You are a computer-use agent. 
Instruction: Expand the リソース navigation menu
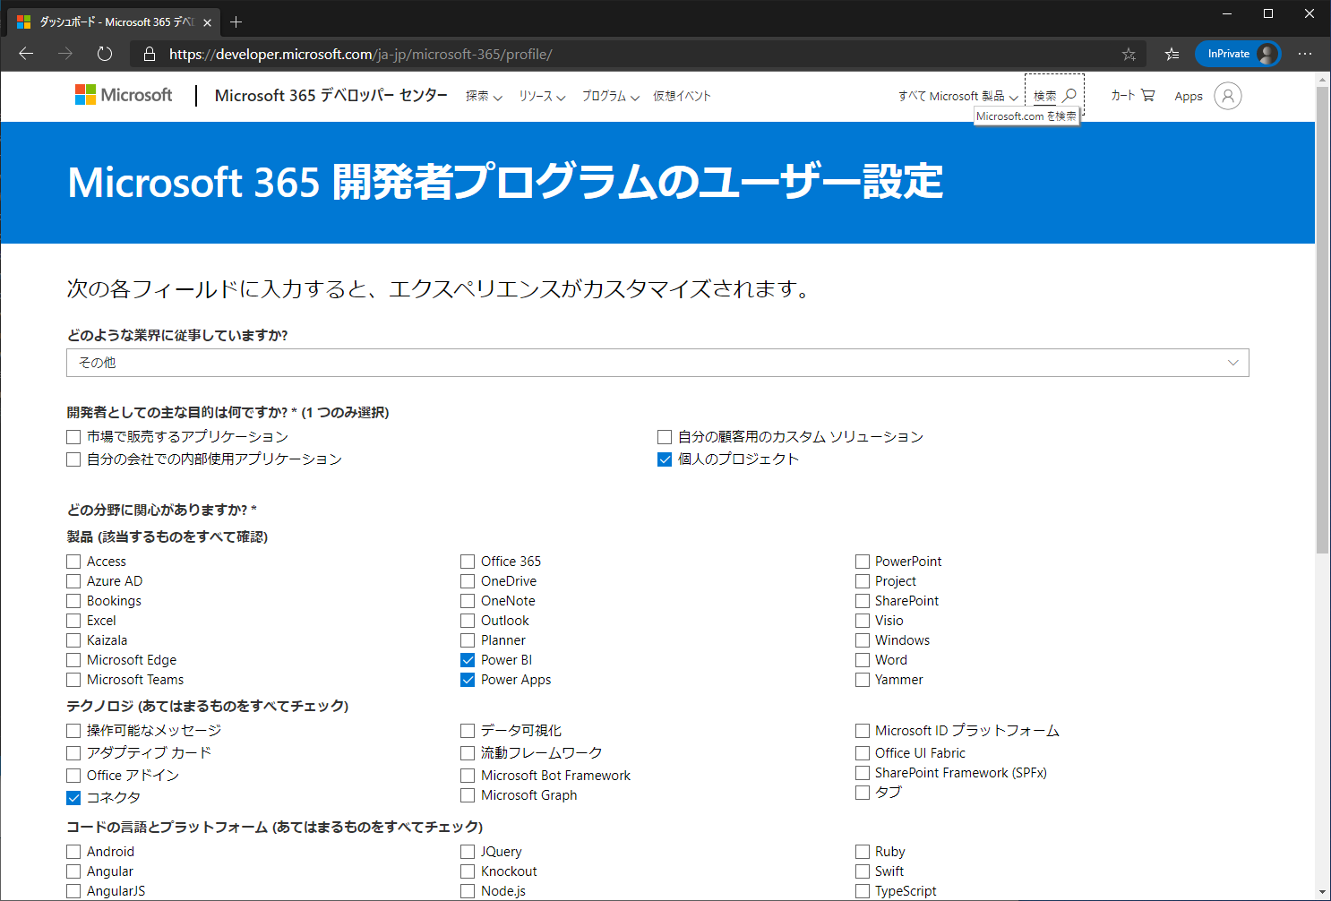pos(542,96)
